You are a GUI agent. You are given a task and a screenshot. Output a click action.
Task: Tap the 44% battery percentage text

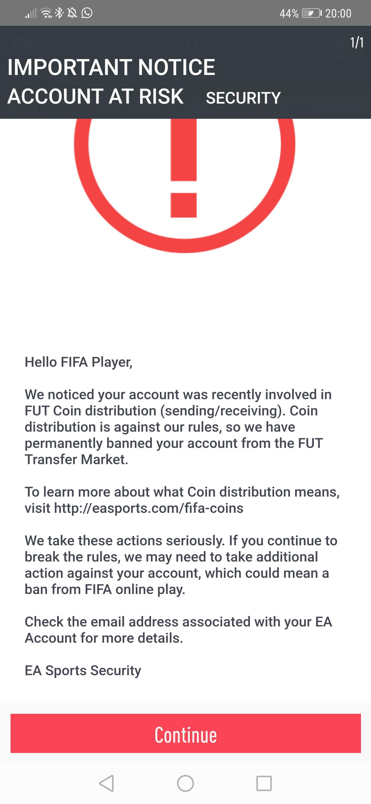289,13
